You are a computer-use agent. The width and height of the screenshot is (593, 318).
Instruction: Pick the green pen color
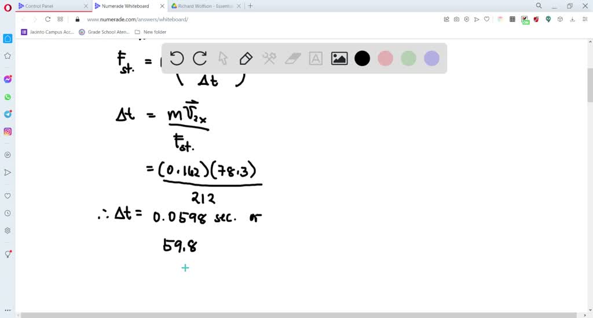point(408,58)
